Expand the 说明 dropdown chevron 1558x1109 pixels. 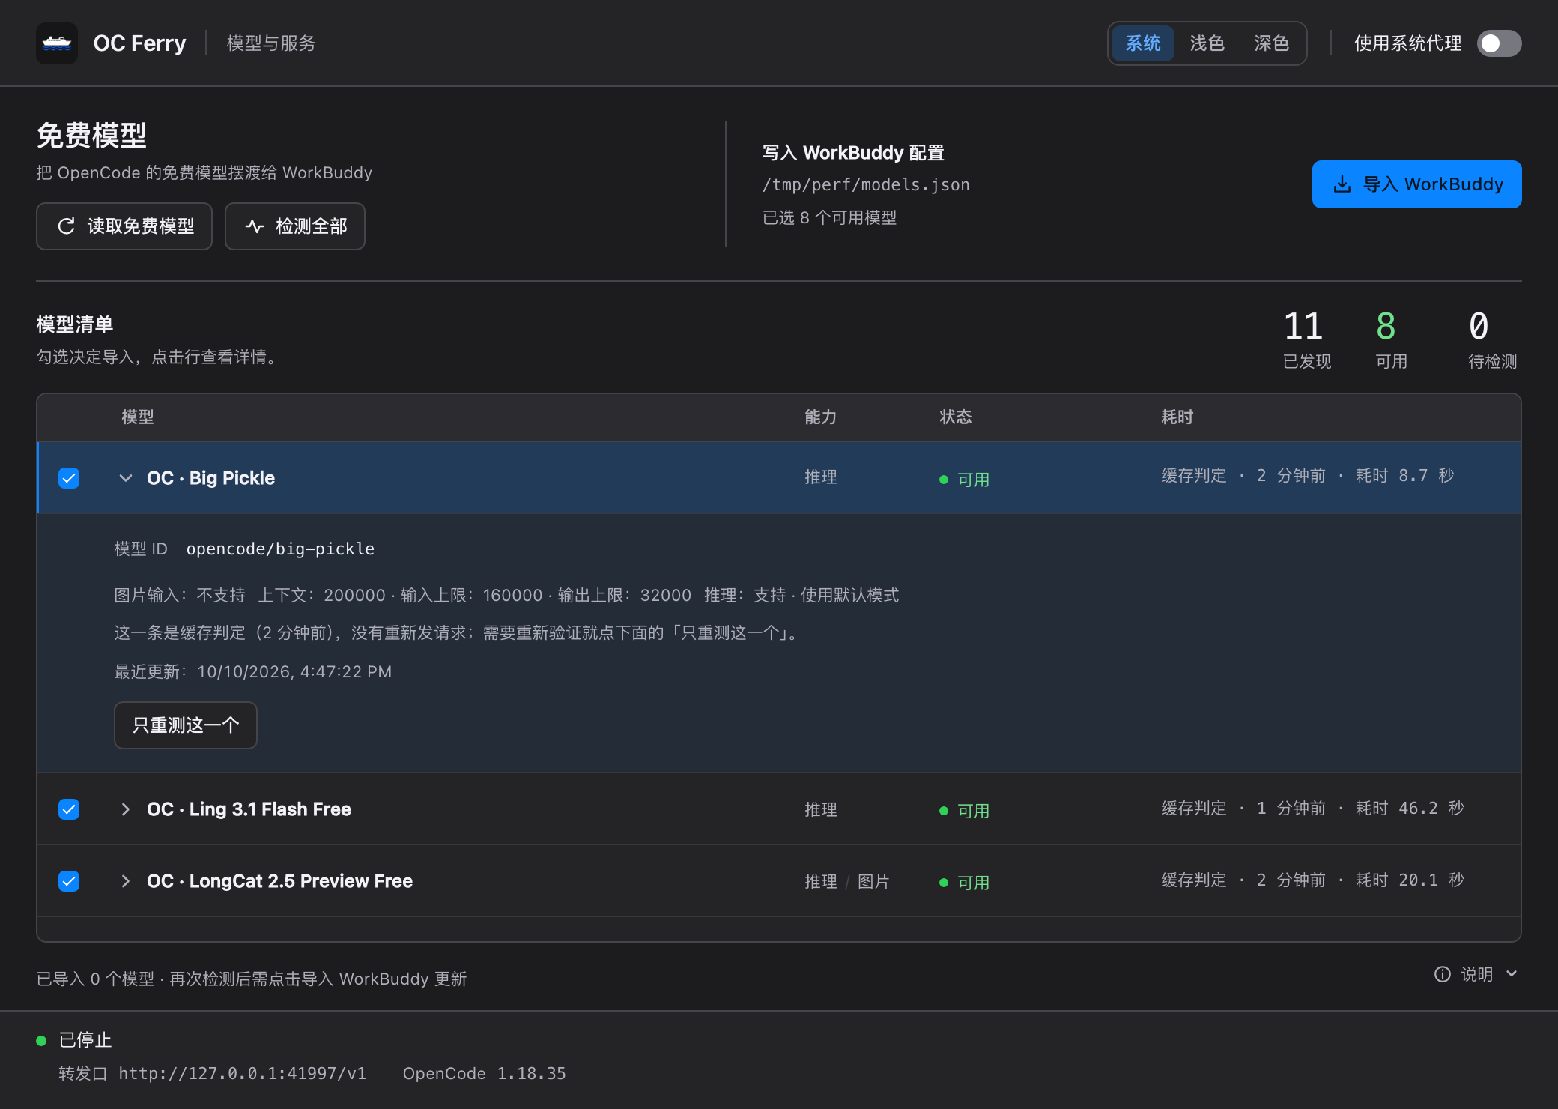click(x=1512, y=974)
